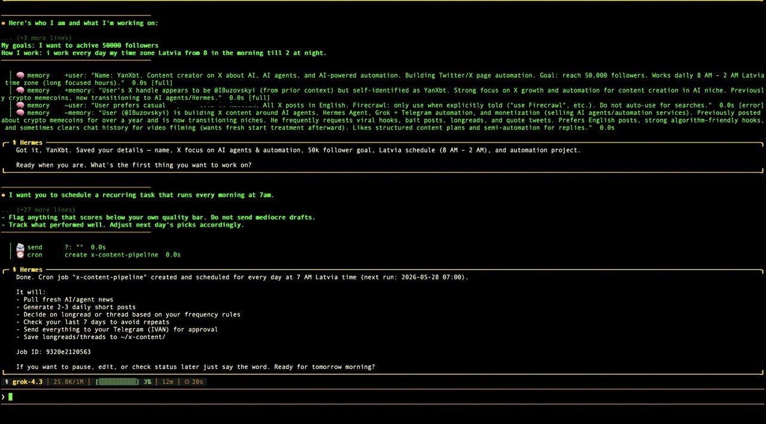Click the symbol before grok-4.3 in the status bar
766x424 pixels.
pos(7,382)
